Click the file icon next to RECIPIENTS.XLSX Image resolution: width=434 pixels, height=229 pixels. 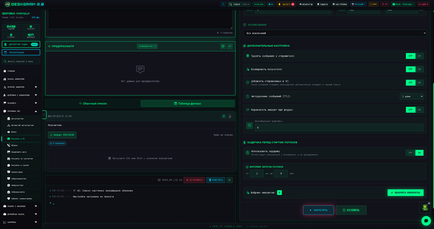pyautogui.click(x=230, y=116)
